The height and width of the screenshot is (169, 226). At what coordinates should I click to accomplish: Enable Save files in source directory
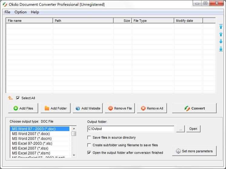89,138
